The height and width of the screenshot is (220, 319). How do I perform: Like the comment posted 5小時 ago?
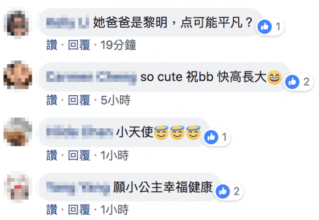tap(52, 100)
